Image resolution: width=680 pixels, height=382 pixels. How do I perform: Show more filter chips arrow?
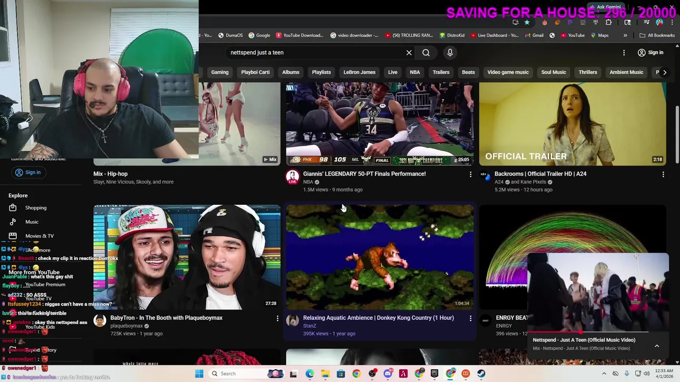click(x=664, y=72)
